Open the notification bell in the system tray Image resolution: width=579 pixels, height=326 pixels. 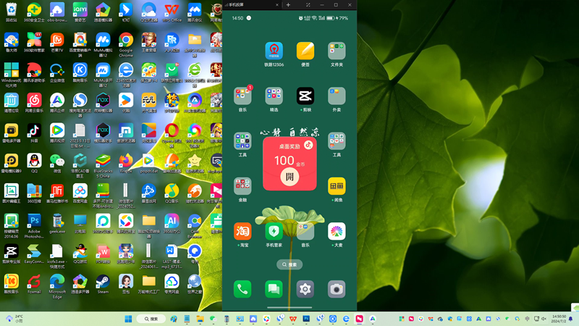click(x=570, y=319)
